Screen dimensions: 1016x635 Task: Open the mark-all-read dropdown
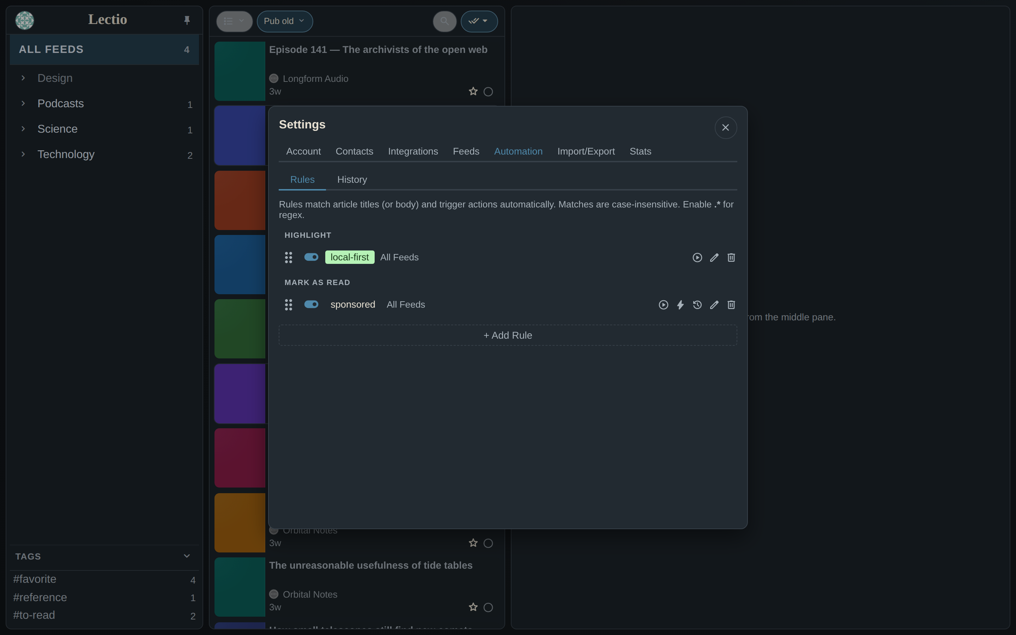tap(479, 21)
